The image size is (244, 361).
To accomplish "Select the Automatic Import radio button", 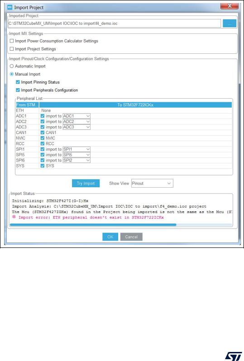I will (12, 66).
